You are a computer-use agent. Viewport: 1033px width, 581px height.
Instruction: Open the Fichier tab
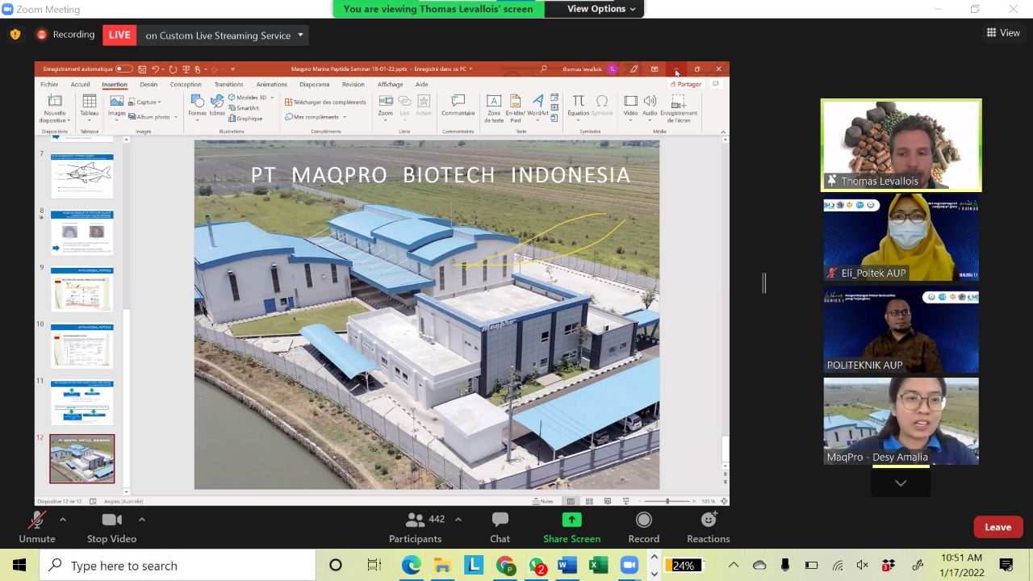[49, 84]
